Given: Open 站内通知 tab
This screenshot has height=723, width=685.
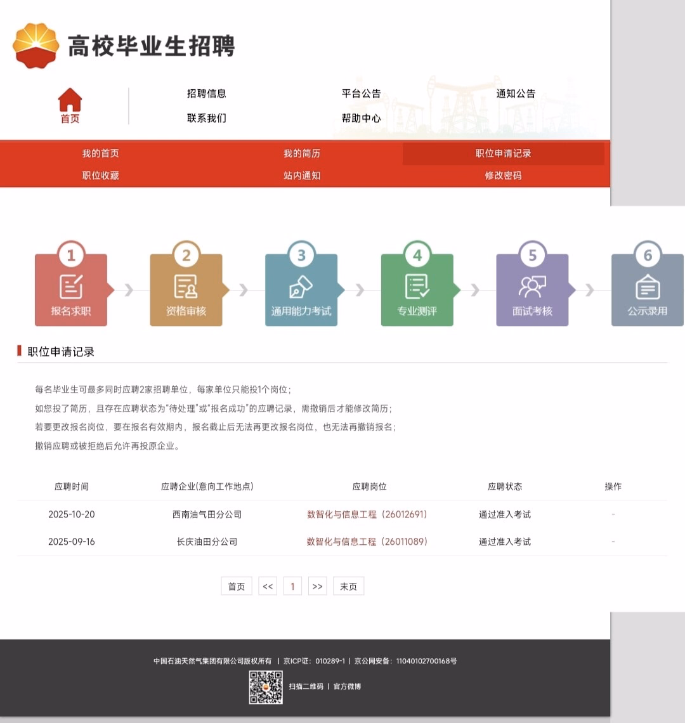Looking at the screenshot, I should click(x=302, y=176).
